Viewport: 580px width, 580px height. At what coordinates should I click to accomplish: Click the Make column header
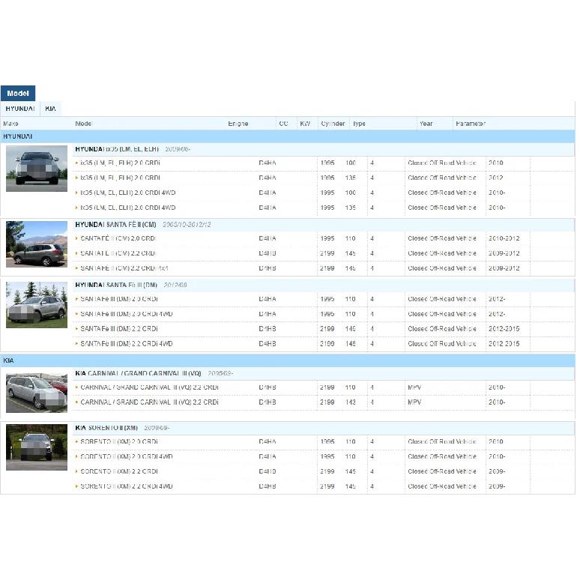10,124
